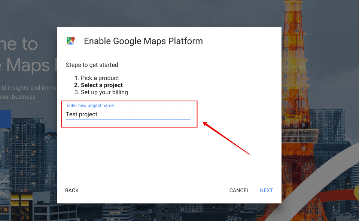Click the your business tagline text
Screen dimensions: 359x221
pos(19,96)
